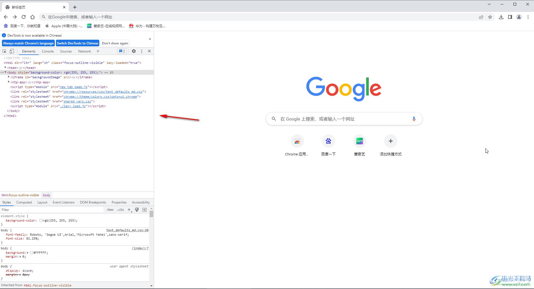
Task: Open the 华为 bookmark
Action: pyautogui.click(x=147, y=26)
